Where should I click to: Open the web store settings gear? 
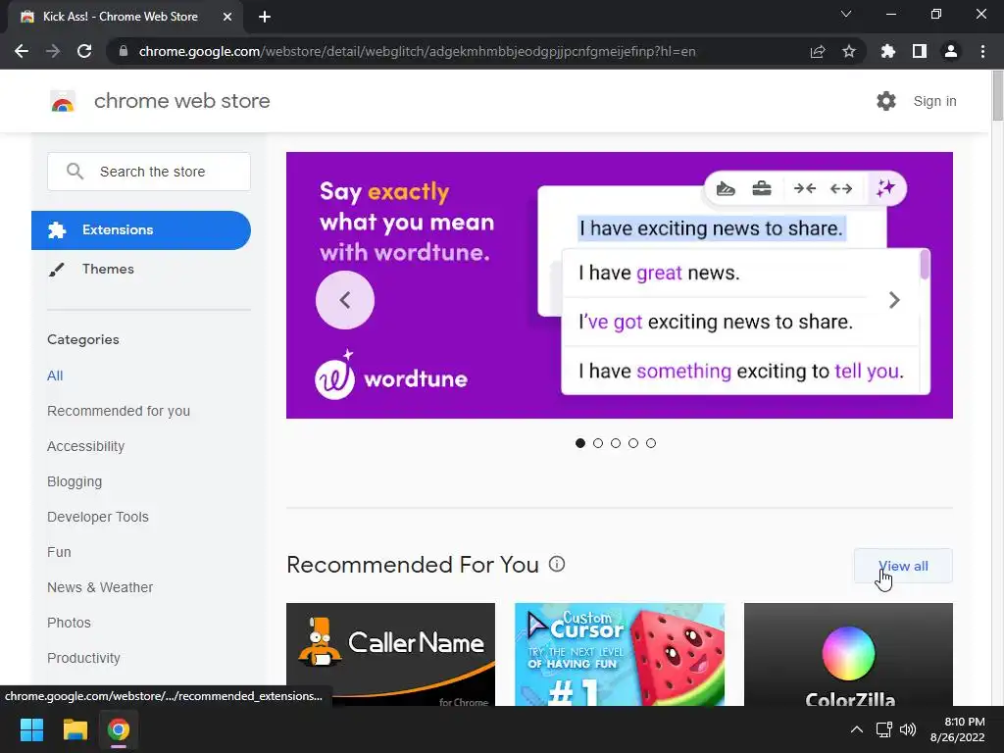pyautogui.click(x=886, y=101)
